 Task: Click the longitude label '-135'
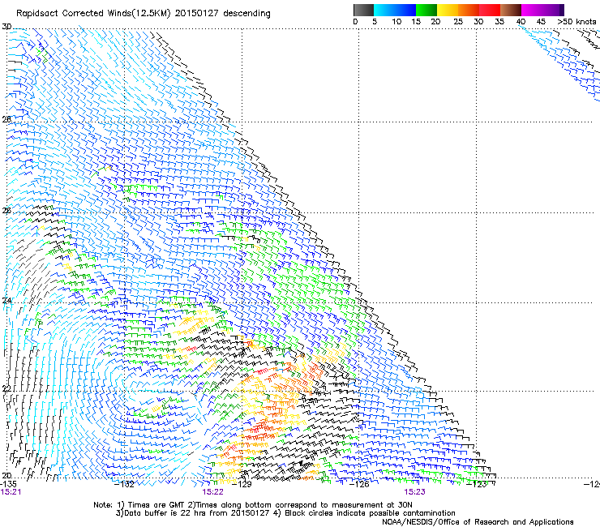[8, 484]
